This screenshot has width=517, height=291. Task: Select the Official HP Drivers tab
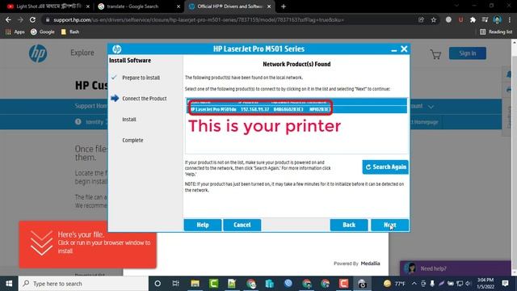coord(229,6)
